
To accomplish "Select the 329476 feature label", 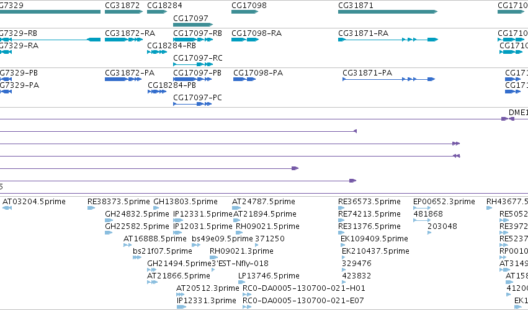I will click(x=357, y=264).
